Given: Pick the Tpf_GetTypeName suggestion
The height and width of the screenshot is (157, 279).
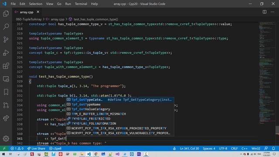Looking at the screenshot, I should coord(120,105).
